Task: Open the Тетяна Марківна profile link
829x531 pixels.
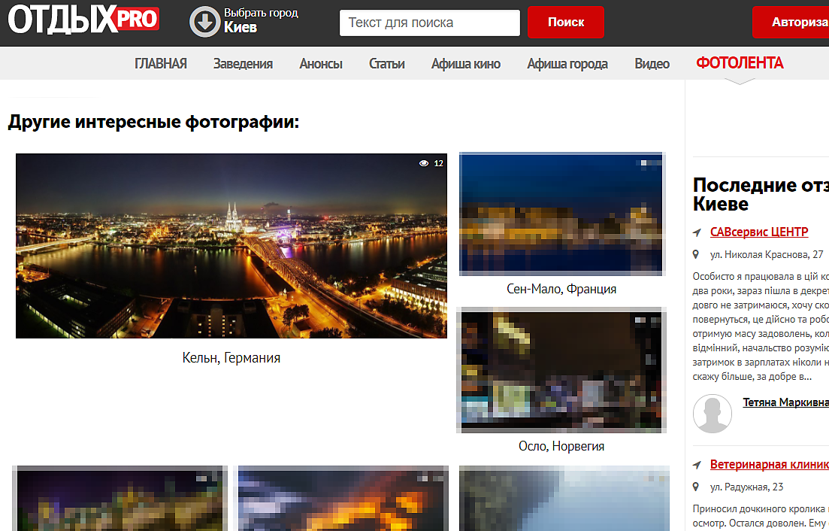Action: [x=785, y=402]
